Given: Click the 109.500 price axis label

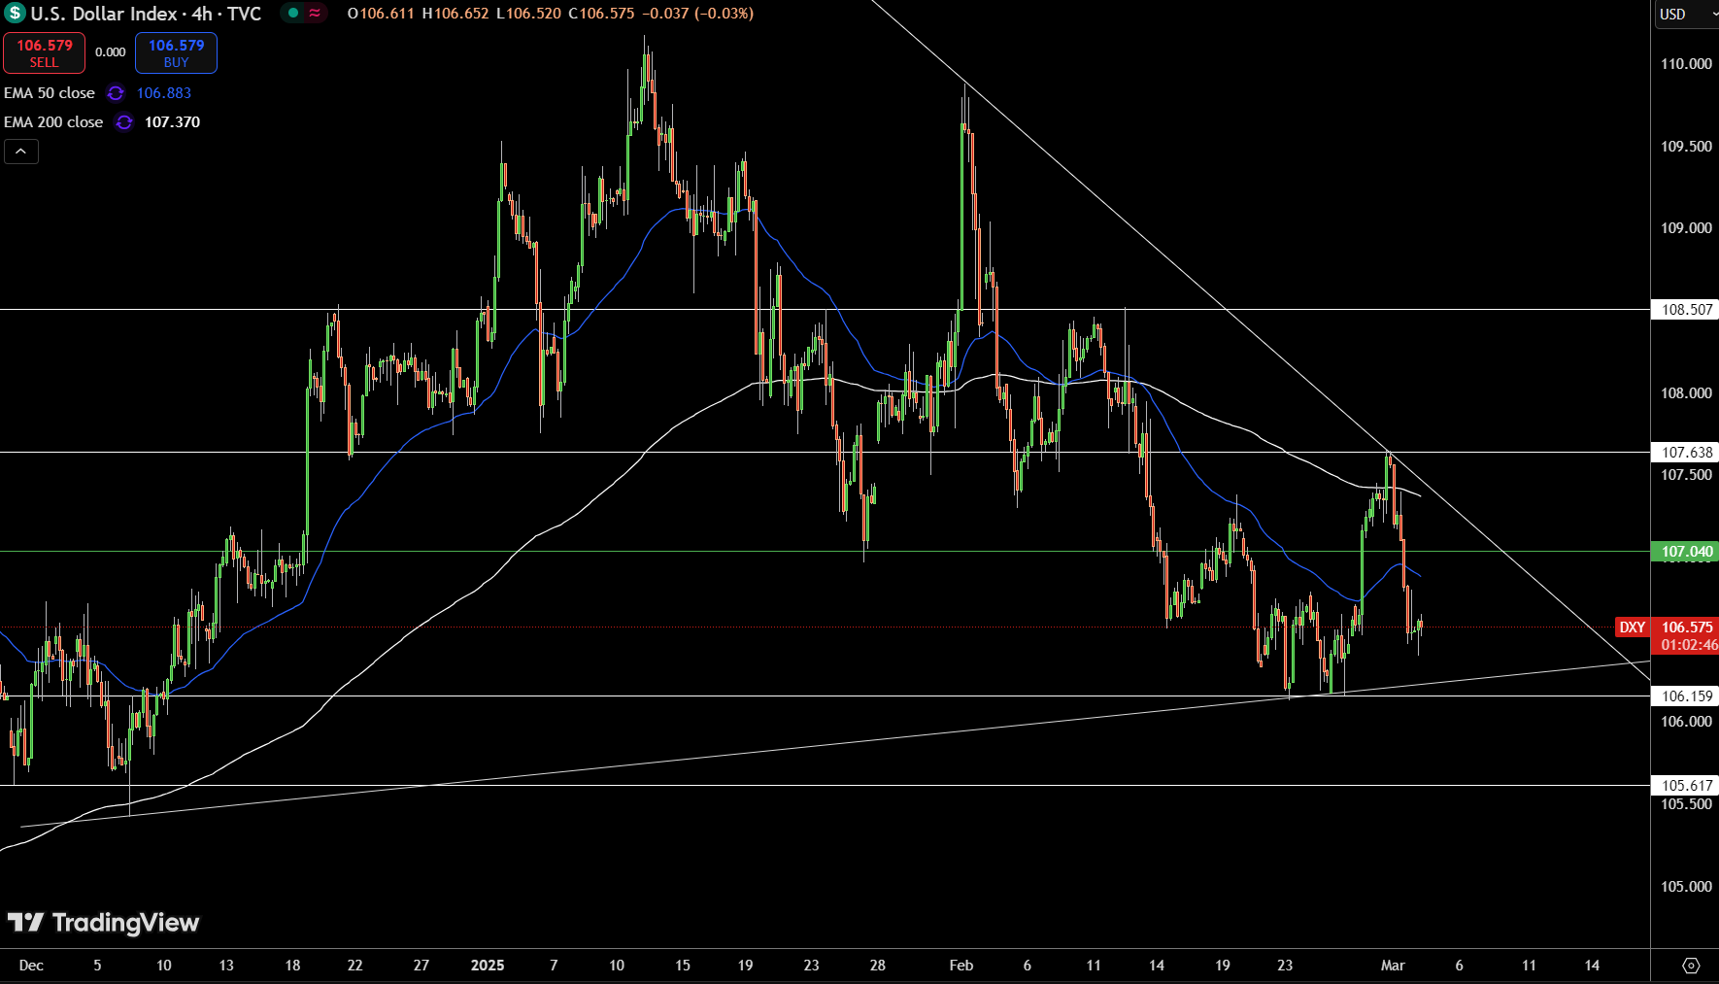Looking at the screenshot, I should (1686, 147).
